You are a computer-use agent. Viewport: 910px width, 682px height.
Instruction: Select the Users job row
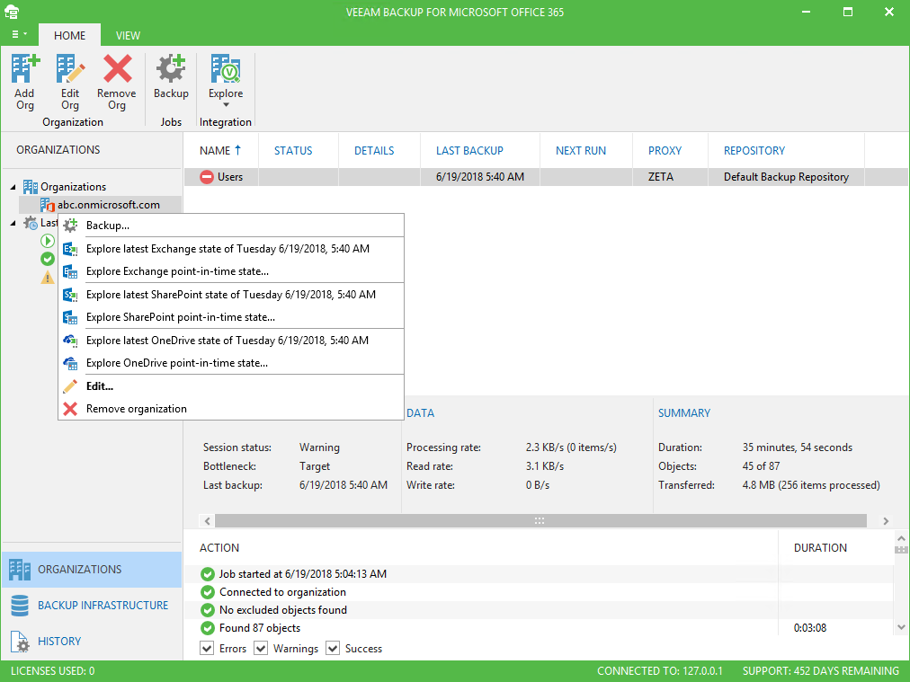(546, 177)
